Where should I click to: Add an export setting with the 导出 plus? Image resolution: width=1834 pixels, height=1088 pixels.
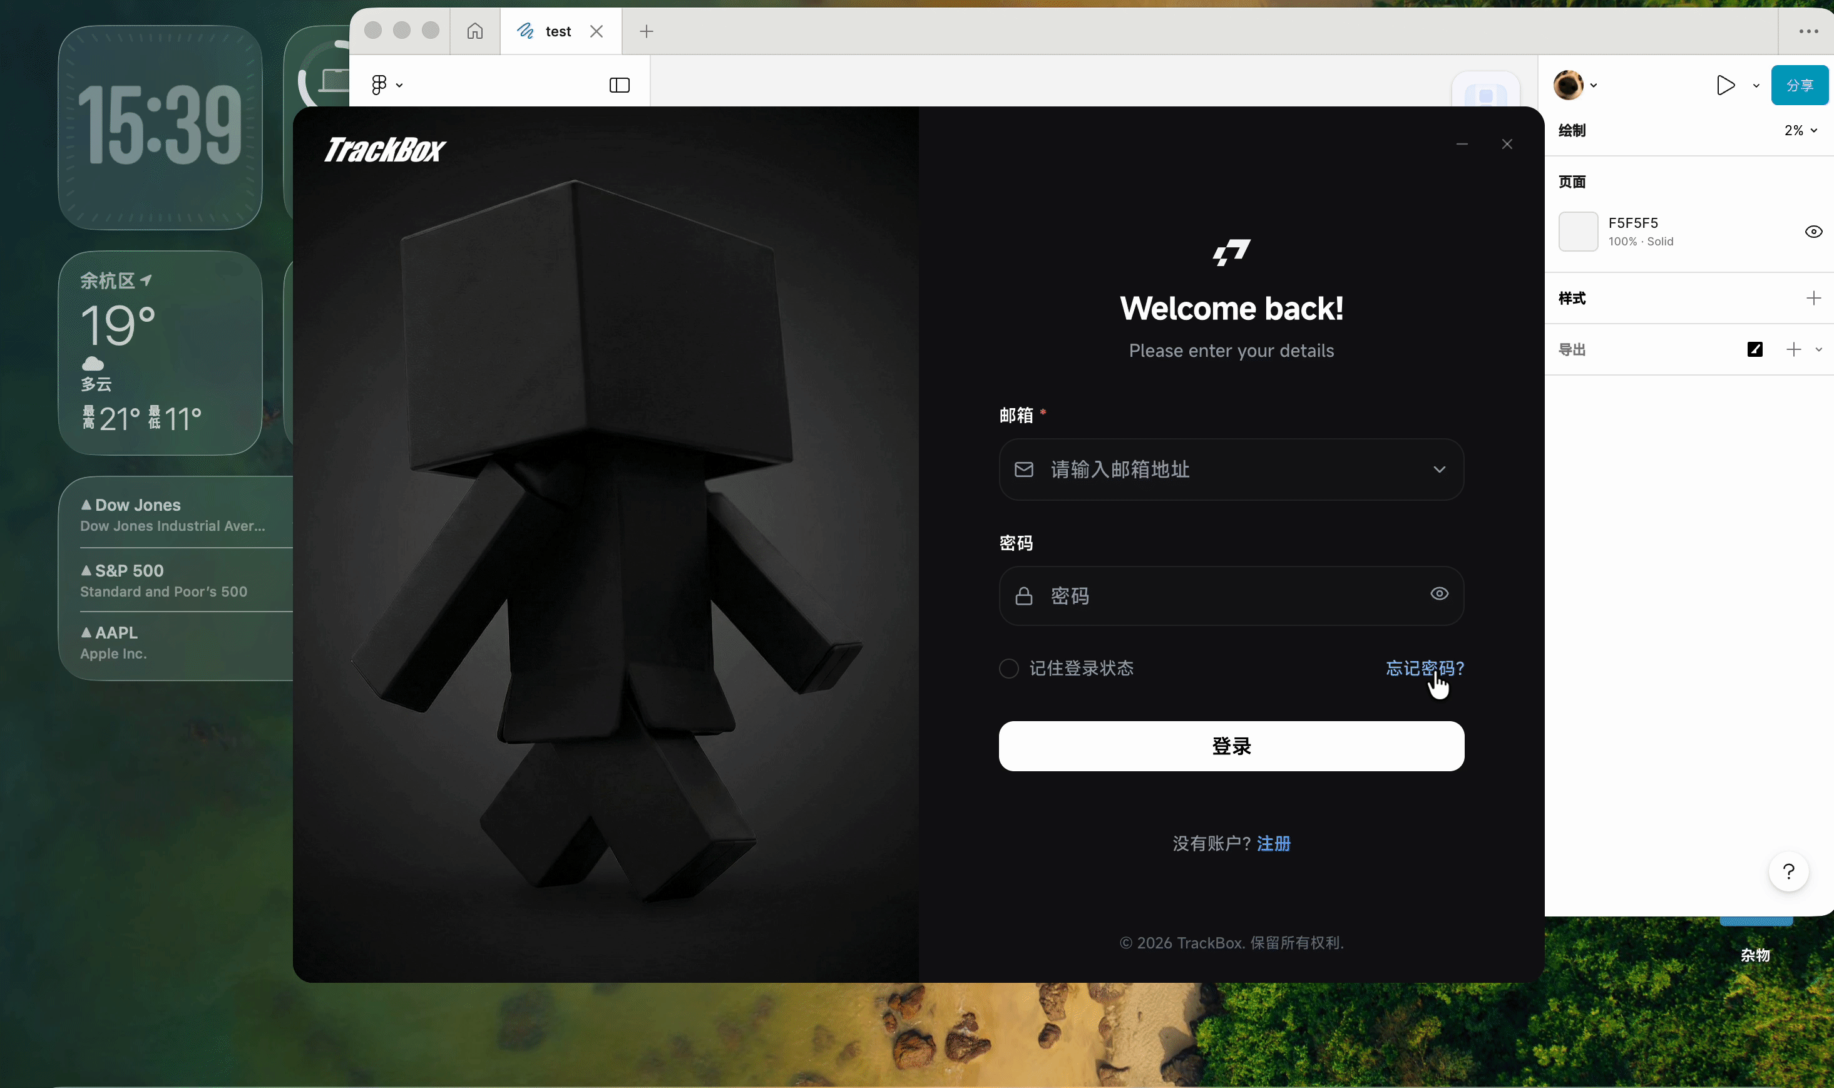(1793, 350)
